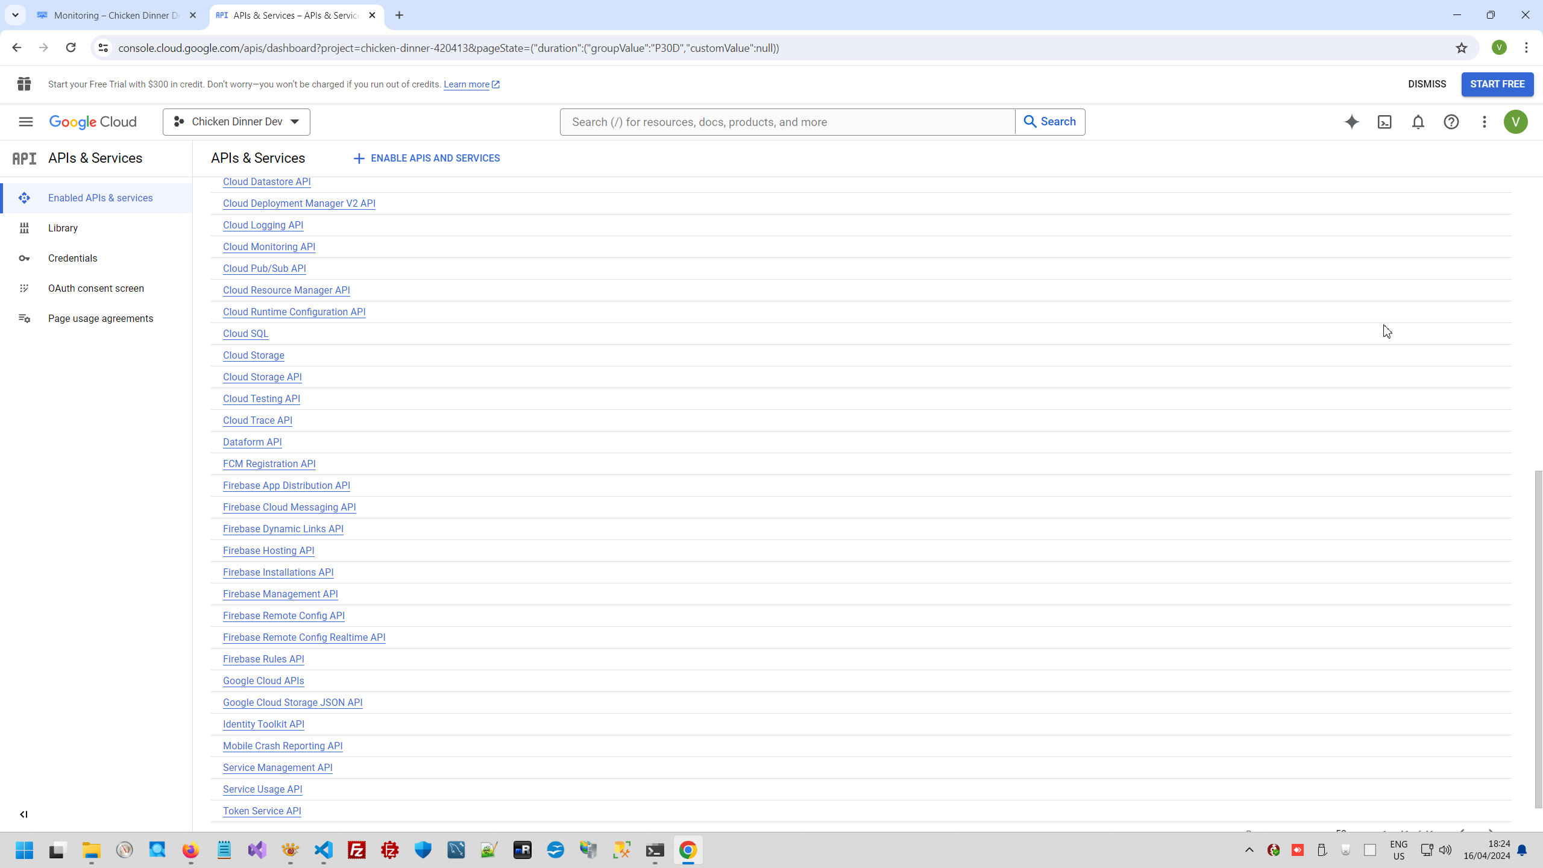Activate Cloud Shell terminal icon
Image resolution: width=1543 pixels, height=868 pixels.
pyautogui.click(x=1384, y=122)
